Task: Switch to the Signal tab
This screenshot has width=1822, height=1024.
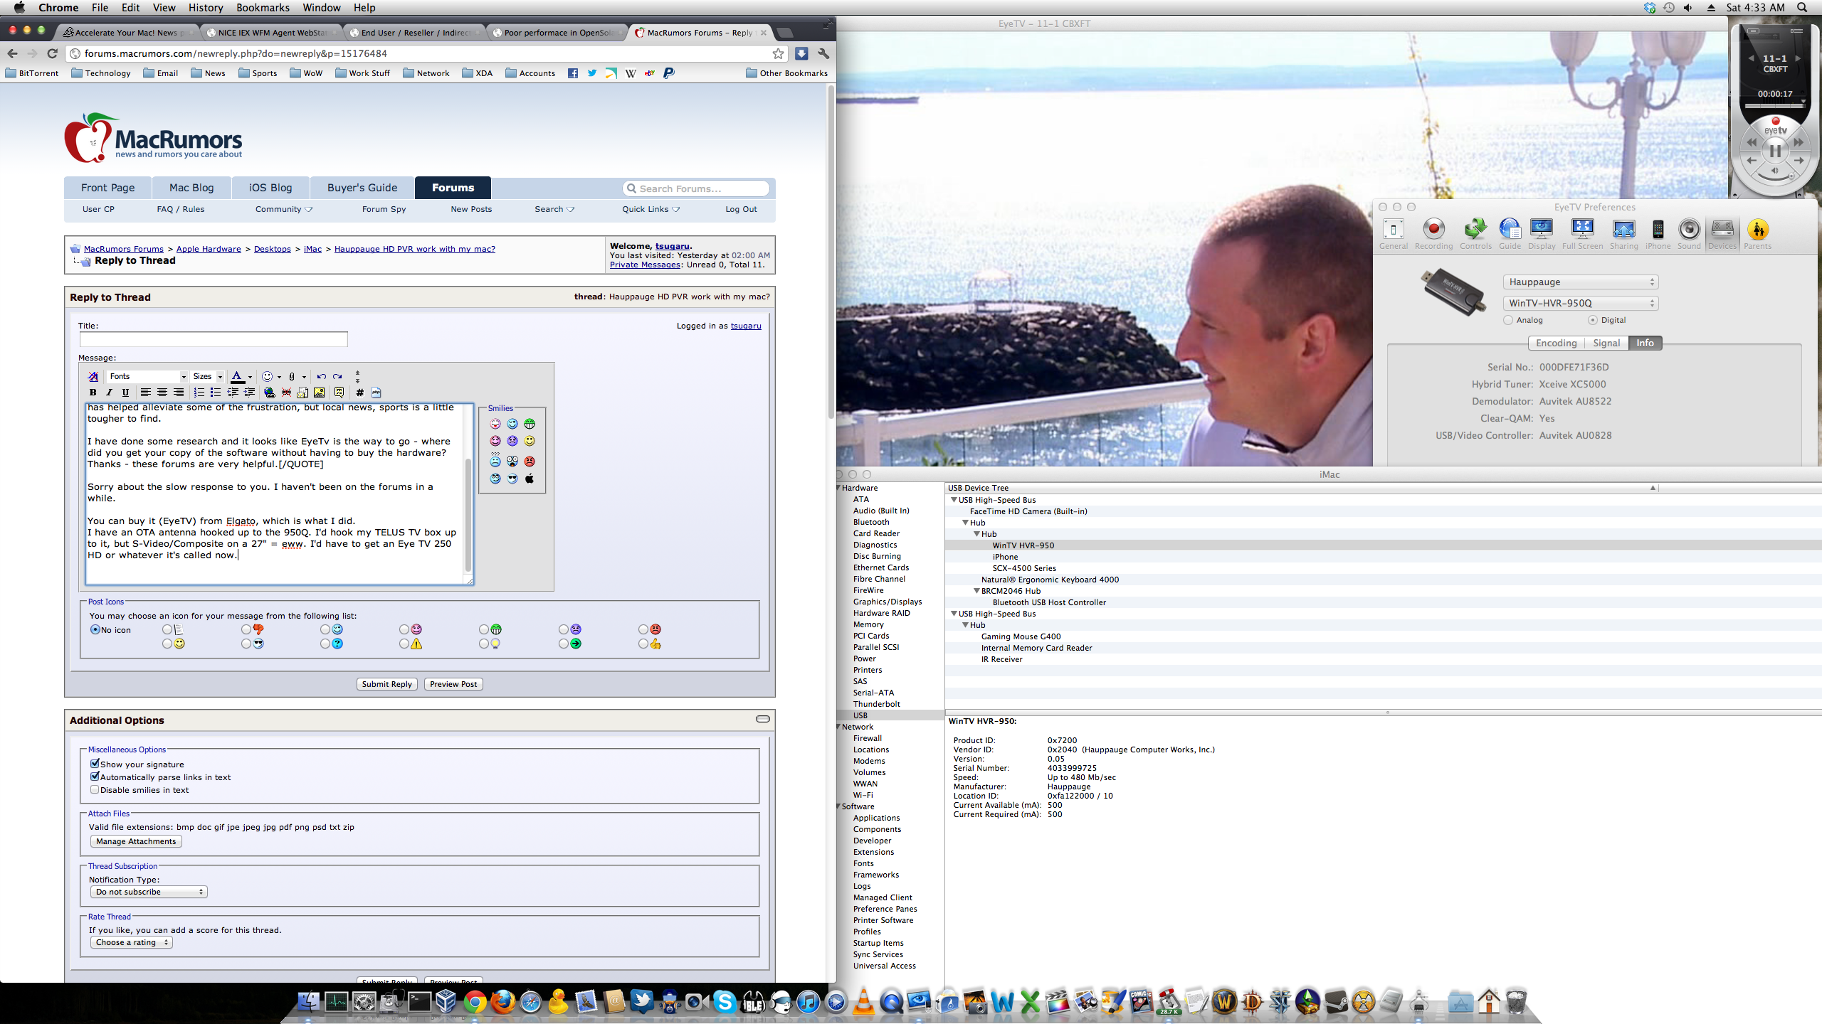Action: [1606, 343]
